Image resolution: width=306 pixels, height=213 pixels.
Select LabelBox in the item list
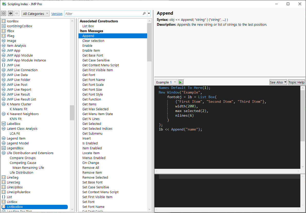point(14,124)
